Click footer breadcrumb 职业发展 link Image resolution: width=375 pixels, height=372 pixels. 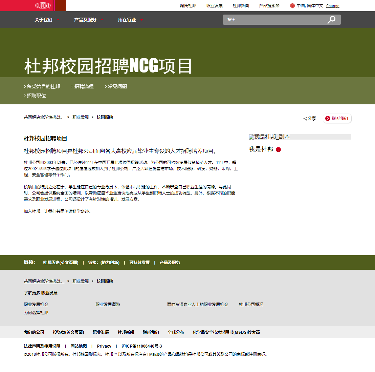[81, 281]
